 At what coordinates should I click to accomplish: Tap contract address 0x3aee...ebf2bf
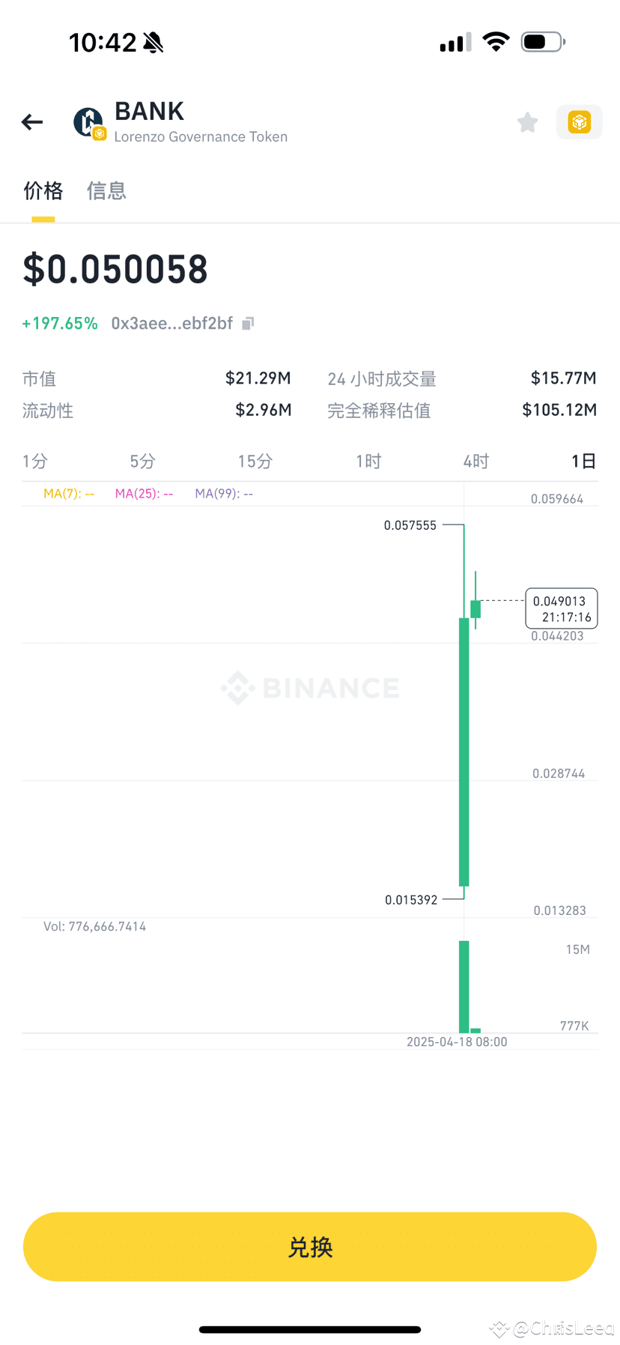pyautogui.click(x=172, y=323)
